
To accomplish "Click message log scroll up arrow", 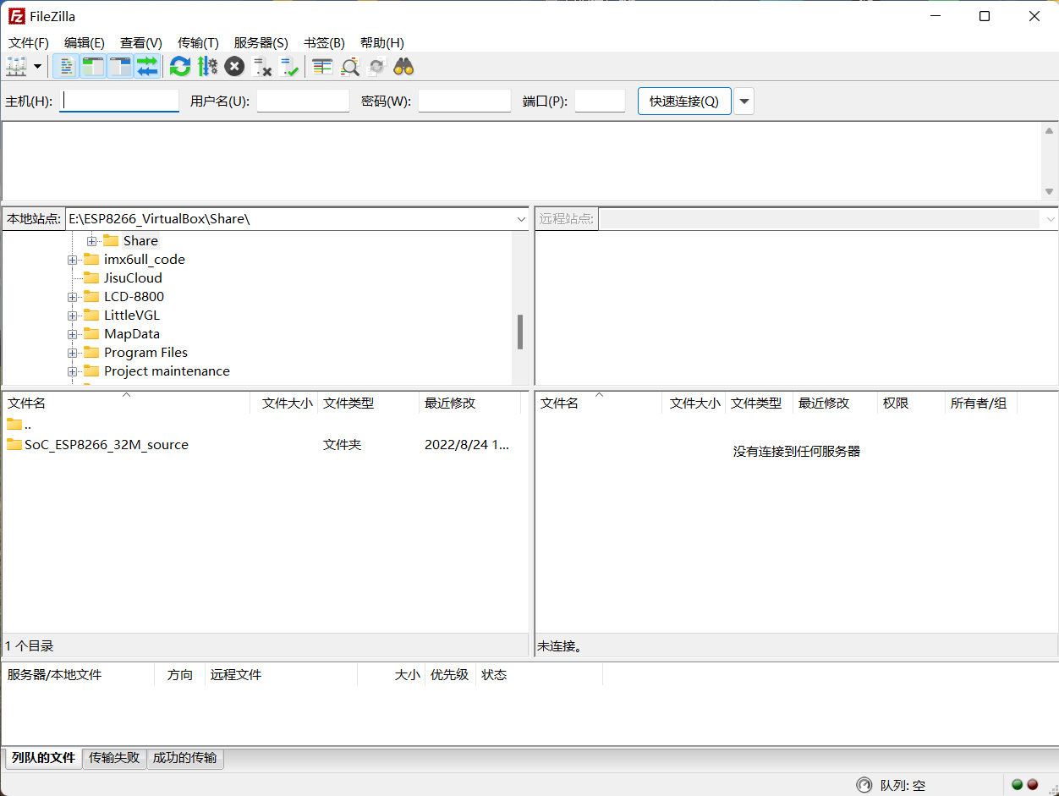I will coord(1049,131).
